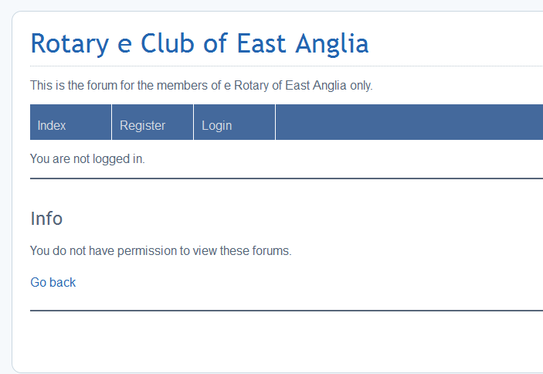Click the 'You do not have permission' message

[x=161, y=250]
